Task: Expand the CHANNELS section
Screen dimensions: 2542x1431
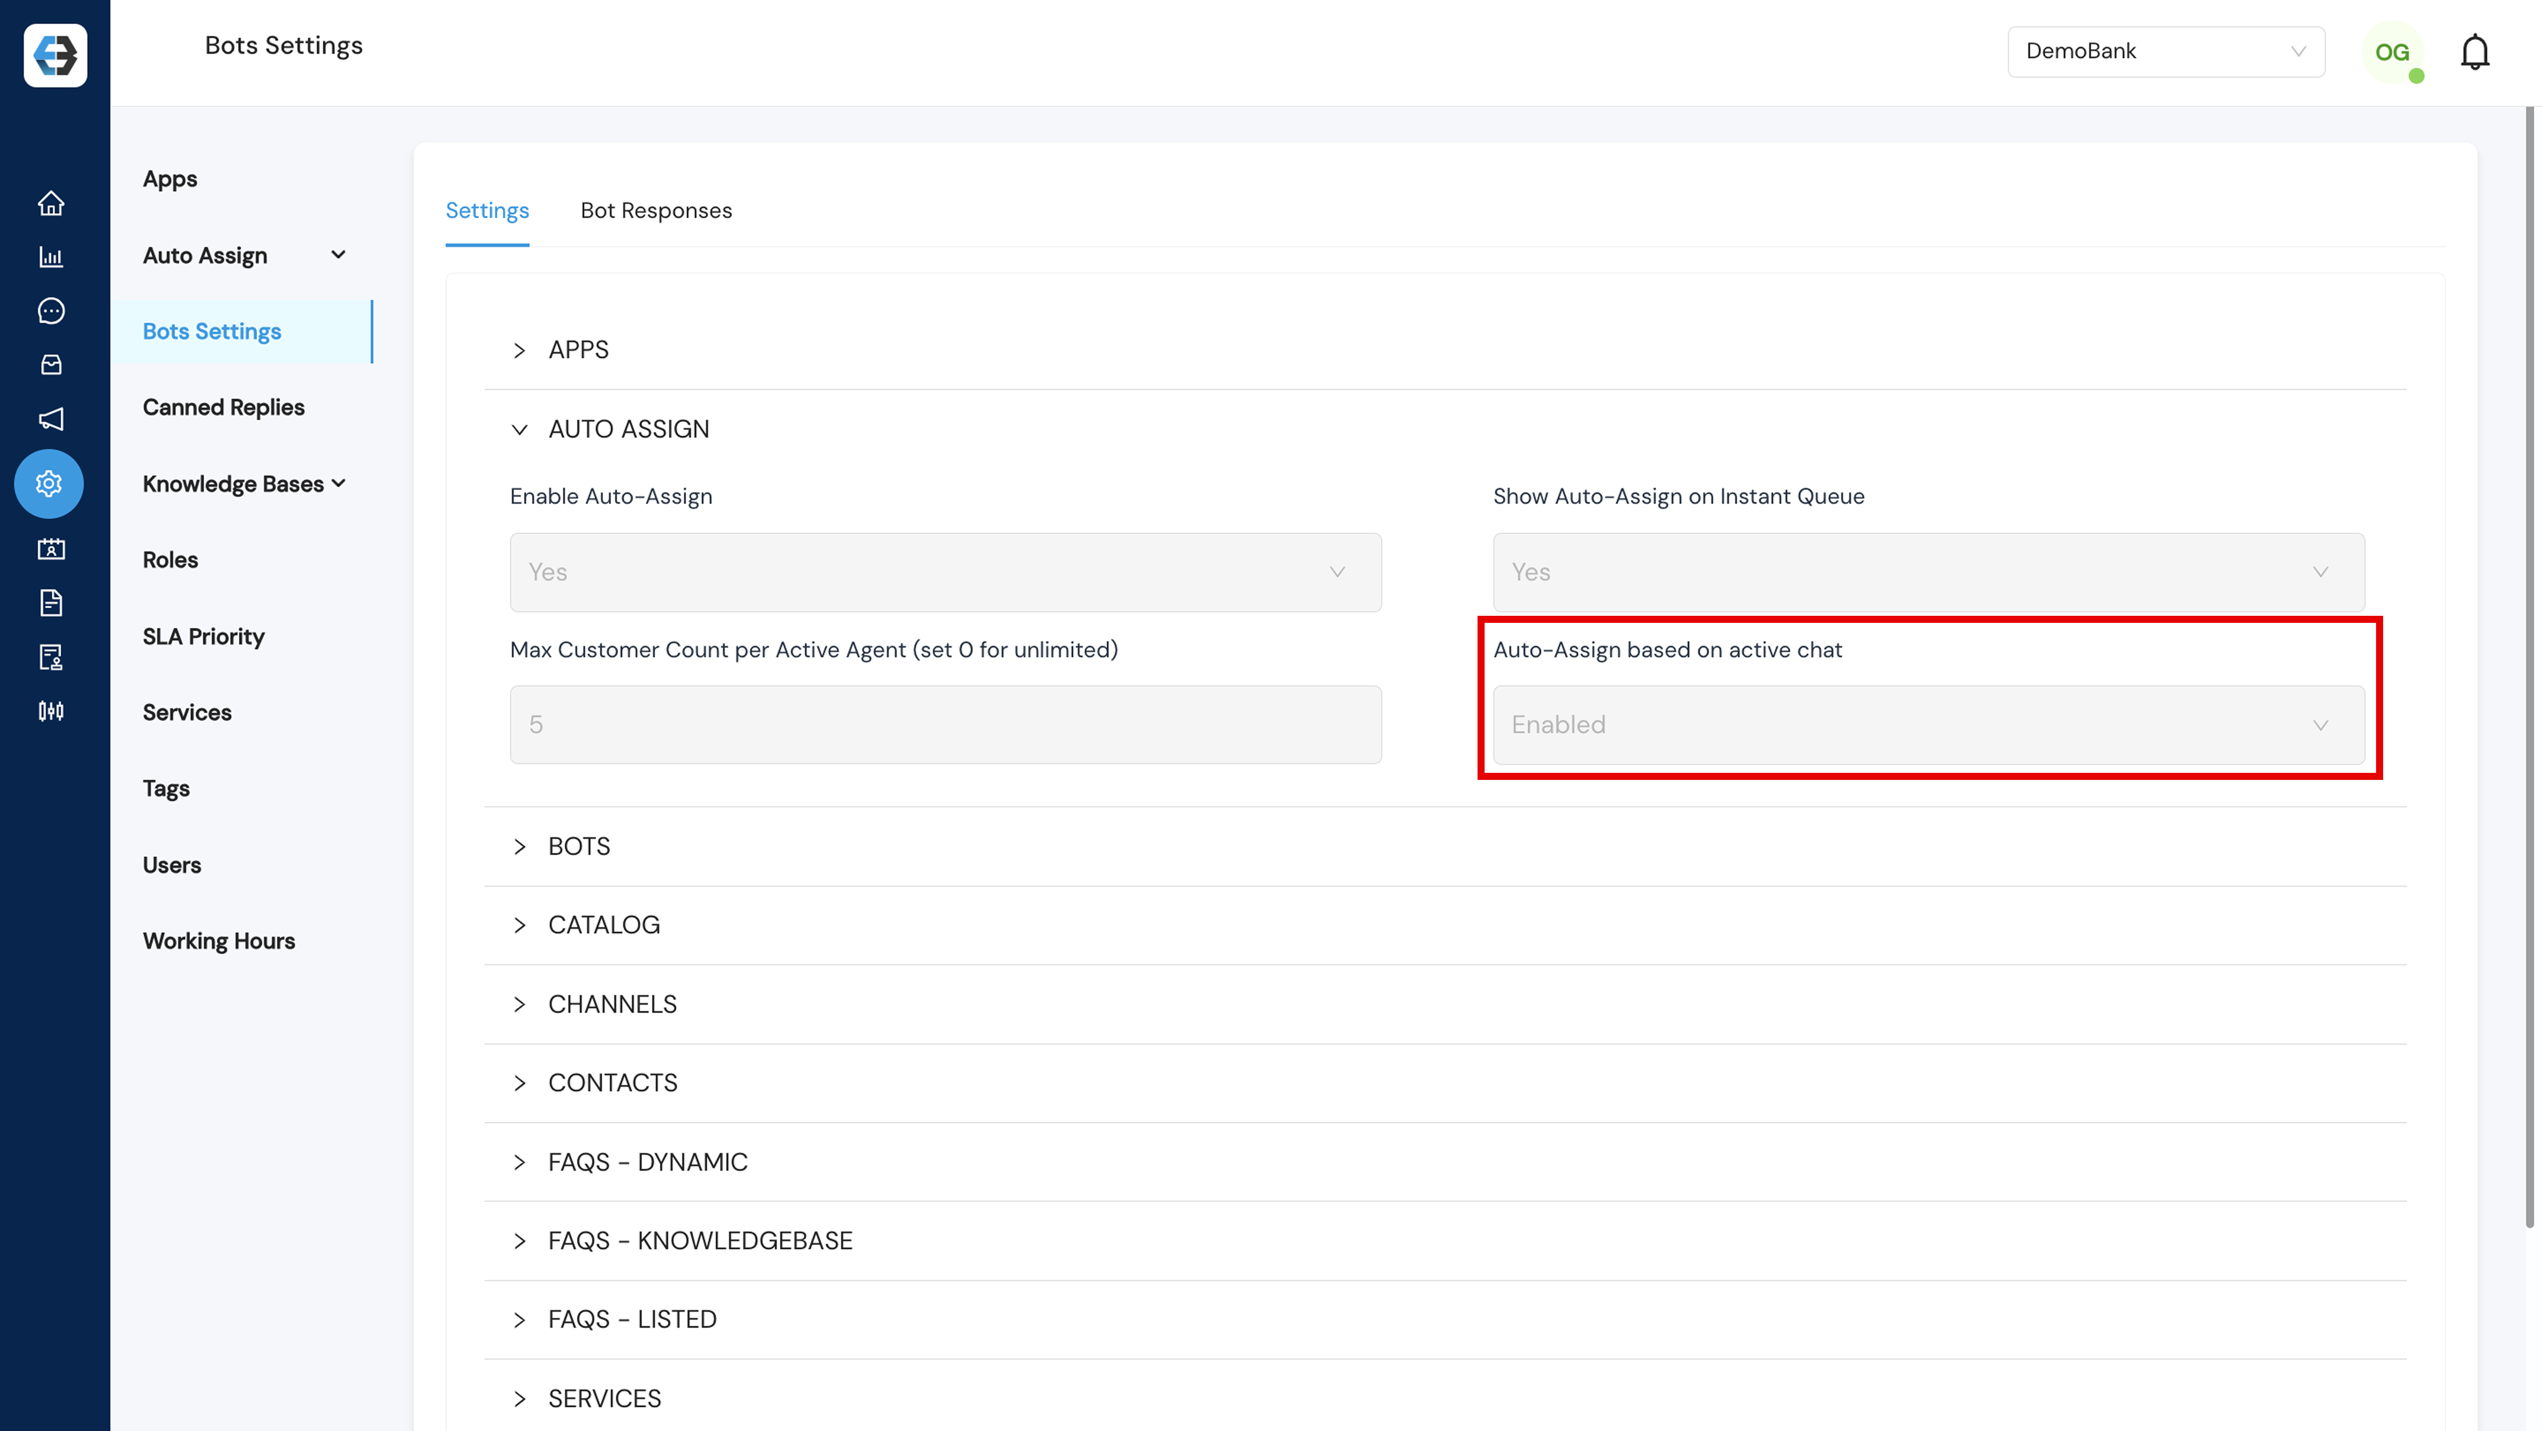Action: (x=1445, y=1004)
